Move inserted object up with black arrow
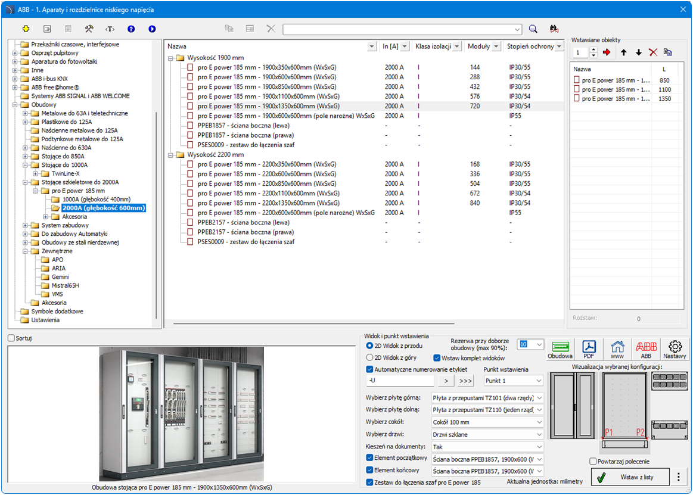The width and height of the screenshot is (693, 495). (x=624, y=52)
